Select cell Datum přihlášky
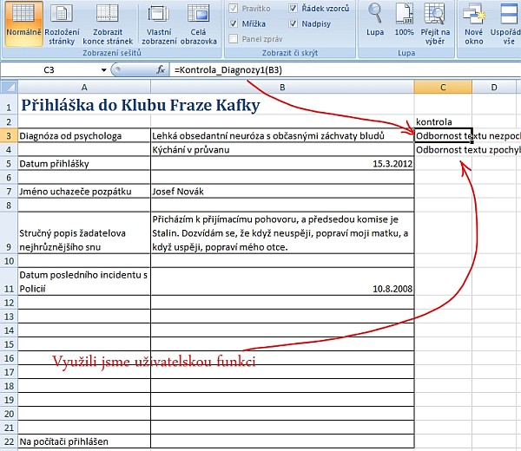 coord(84,164)
